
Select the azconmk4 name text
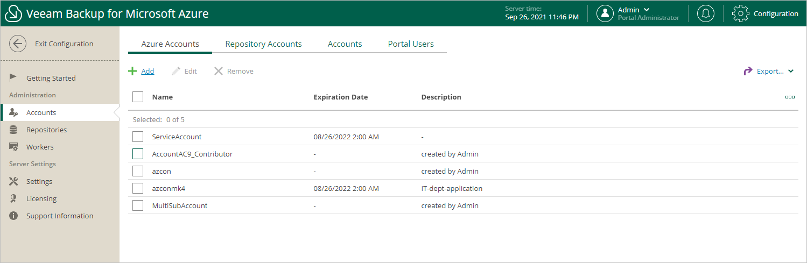169,188
